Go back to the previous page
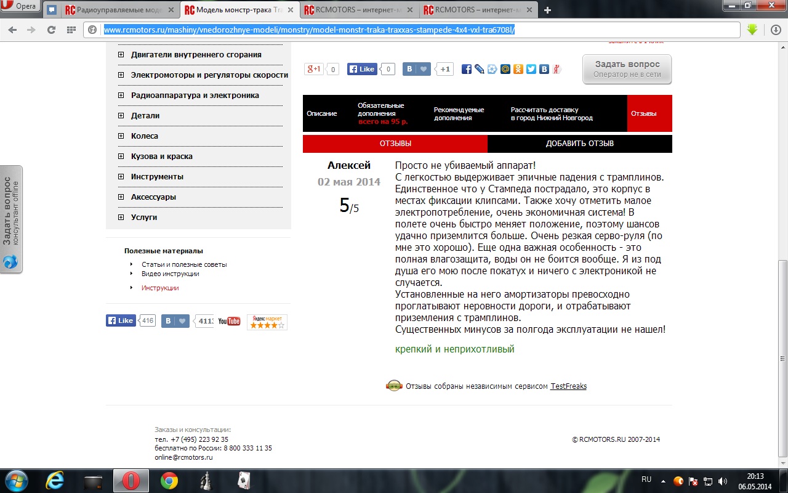The height and width of the screenshot is (493, 788). coord(14,30)
